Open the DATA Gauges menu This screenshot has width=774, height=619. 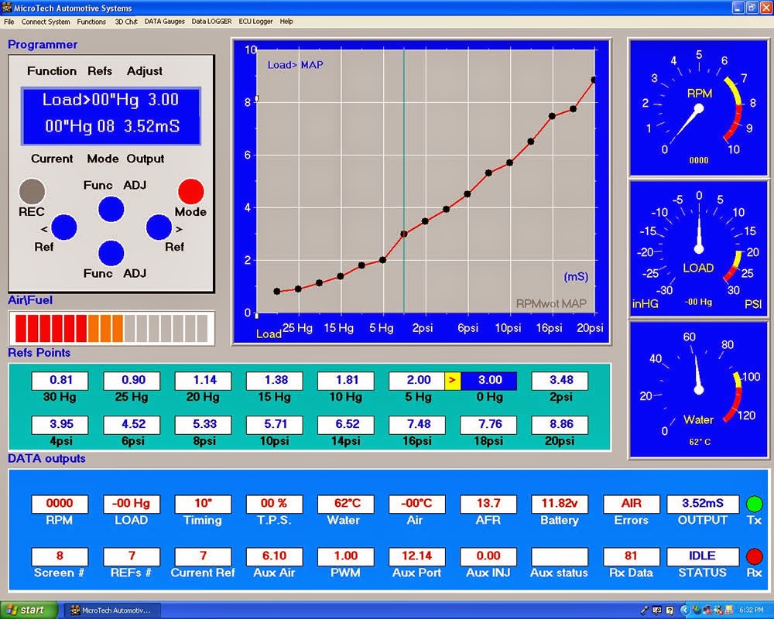click(x=163, y=21)
